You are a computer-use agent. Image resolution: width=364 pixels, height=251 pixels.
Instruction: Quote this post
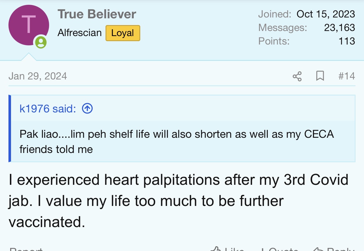tap(279, 249)
